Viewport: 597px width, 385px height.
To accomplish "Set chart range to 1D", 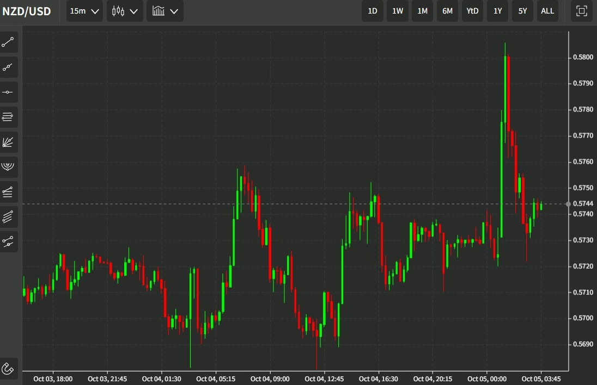I will tap(373, 11).
